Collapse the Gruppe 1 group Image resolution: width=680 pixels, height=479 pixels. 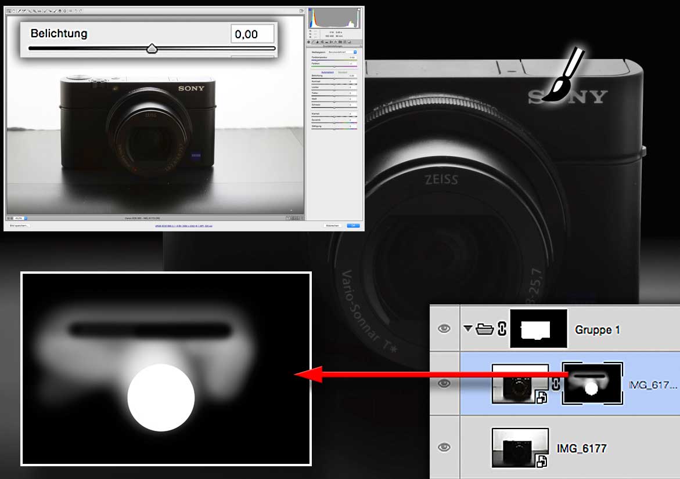(x=467, y=329)
